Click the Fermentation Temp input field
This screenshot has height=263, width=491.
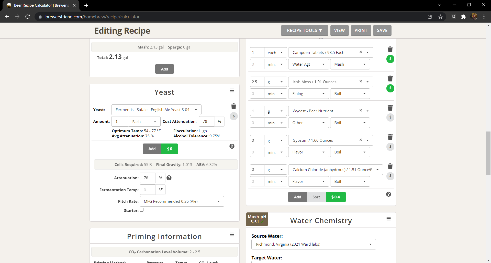pos(148,190)
